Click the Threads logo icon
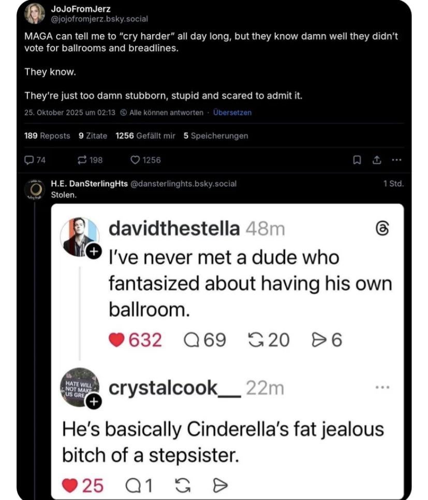 click(380, 228)
